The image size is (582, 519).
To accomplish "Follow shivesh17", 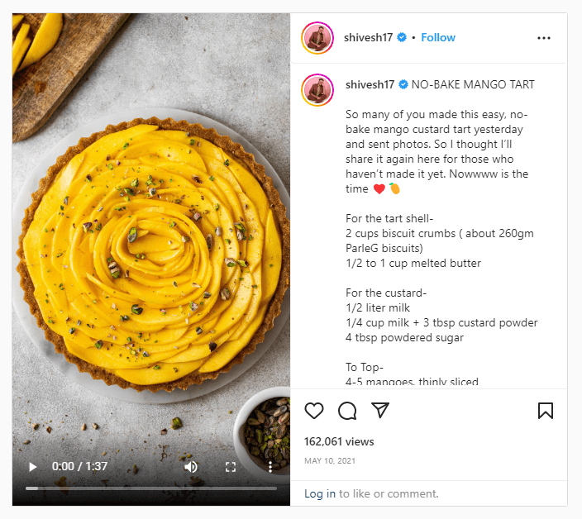I will (x=438, y=38).
